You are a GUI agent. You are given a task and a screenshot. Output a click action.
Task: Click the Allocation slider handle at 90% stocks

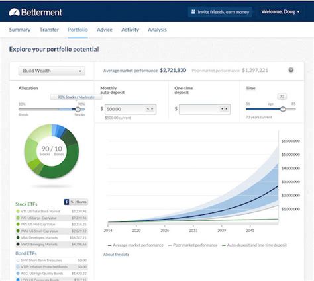pyautogui.click(x=78, y=109)
